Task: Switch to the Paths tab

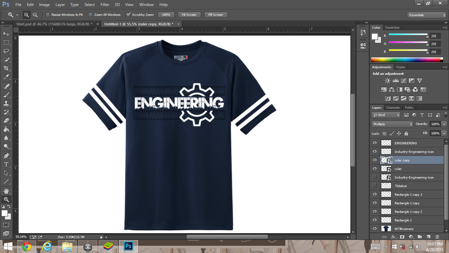Action: click(409, 108)
